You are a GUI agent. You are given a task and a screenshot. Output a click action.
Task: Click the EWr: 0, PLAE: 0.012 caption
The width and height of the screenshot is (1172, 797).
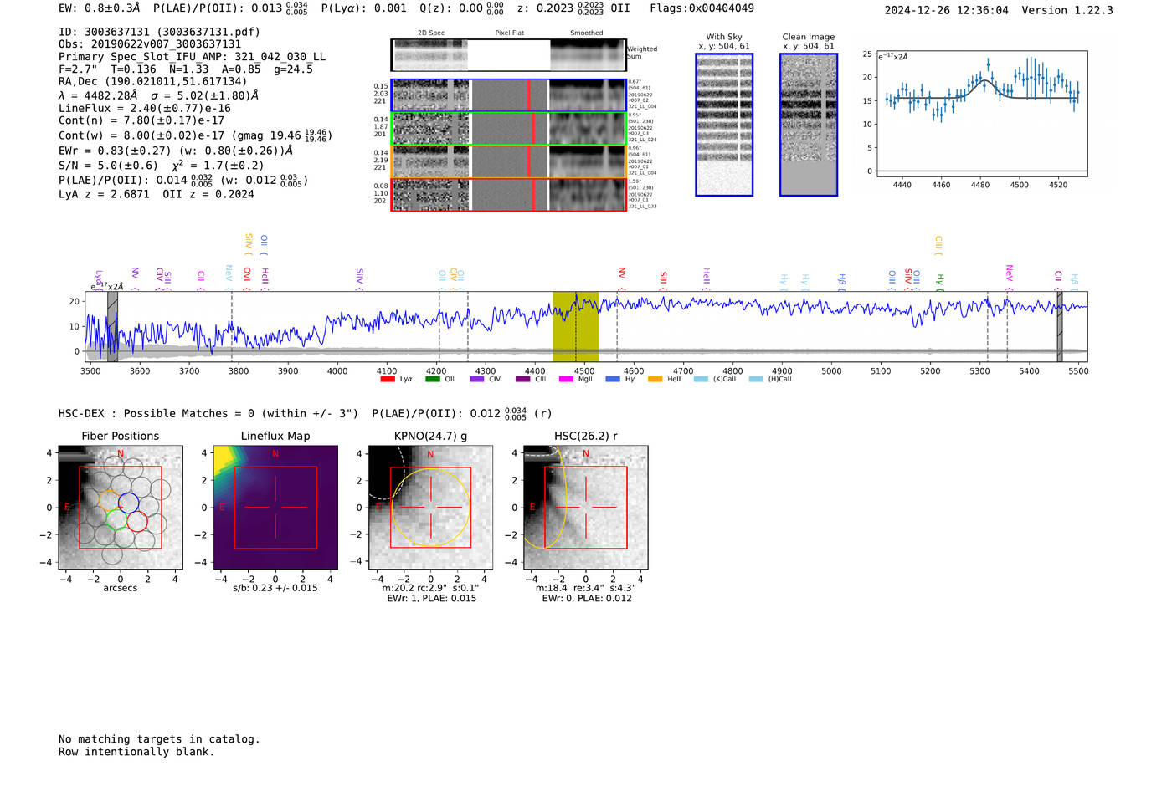pos(586,599)
